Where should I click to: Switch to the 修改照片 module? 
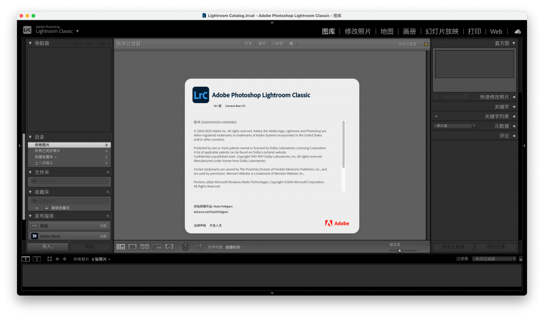point(358,31)
